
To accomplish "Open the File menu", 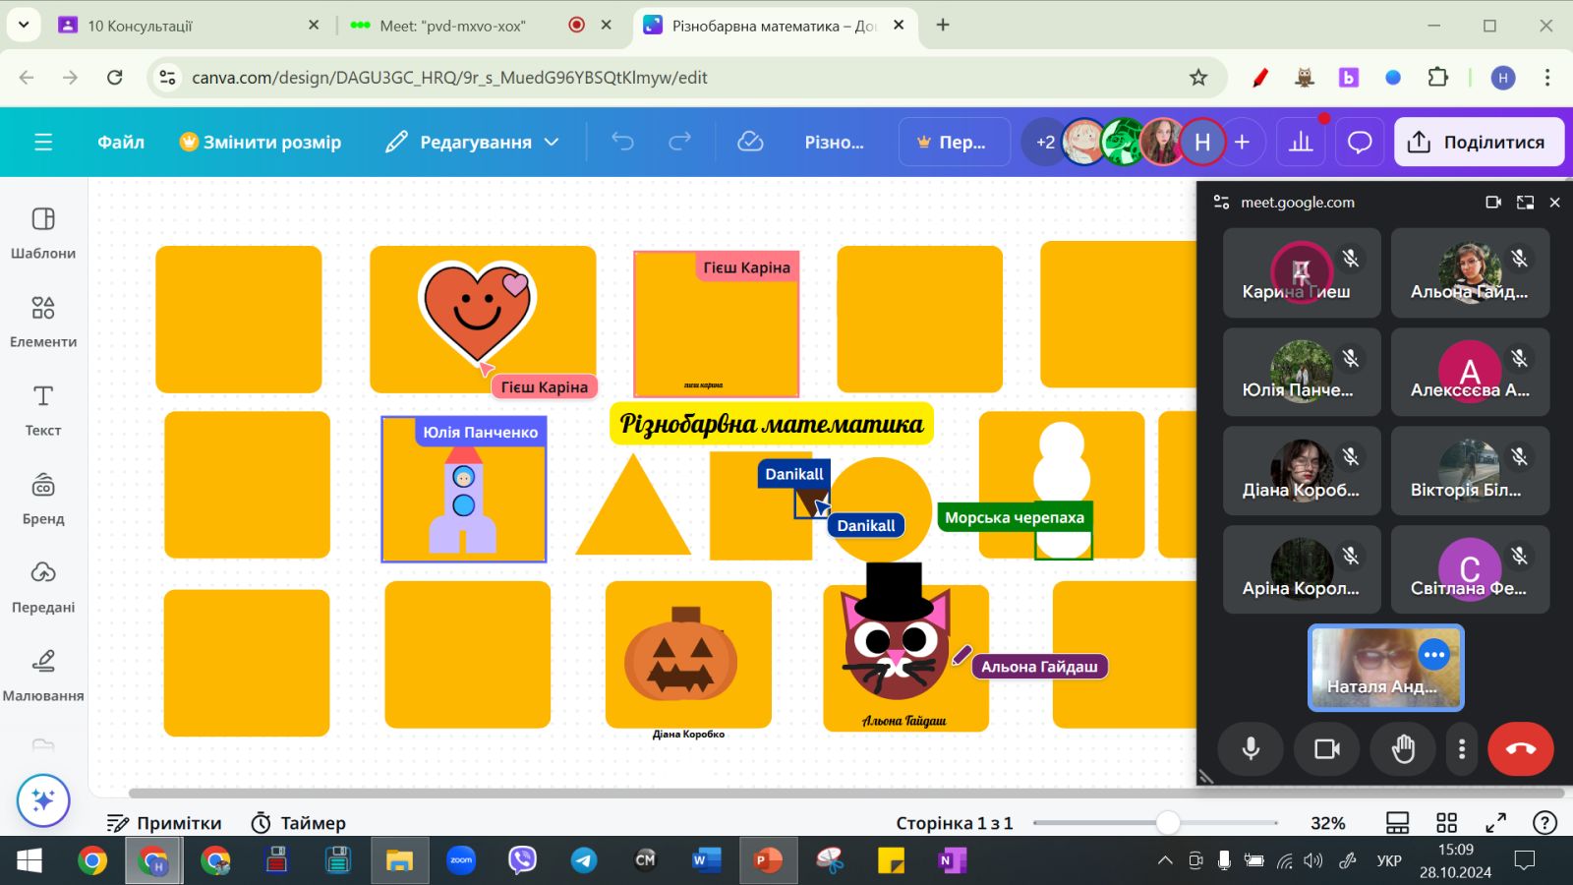I will (x=121, y=143).
